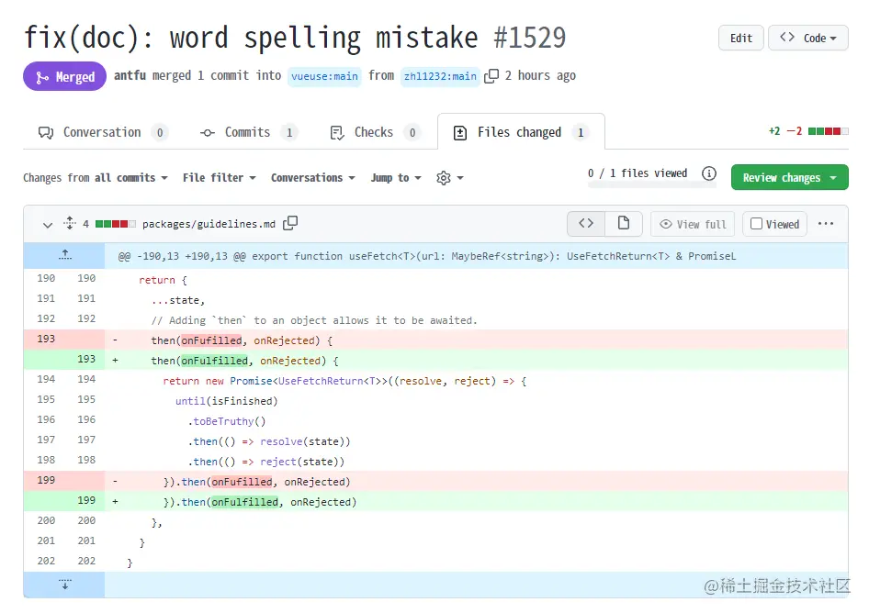Switch to the Conversation tab
This screenshot has height=613, width=869.
click(x=103, y=132)
